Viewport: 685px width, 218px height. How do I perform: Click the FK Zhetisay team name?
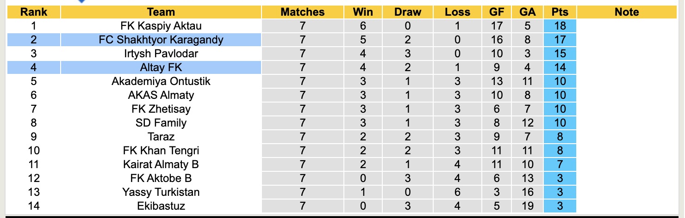(161, 109)
